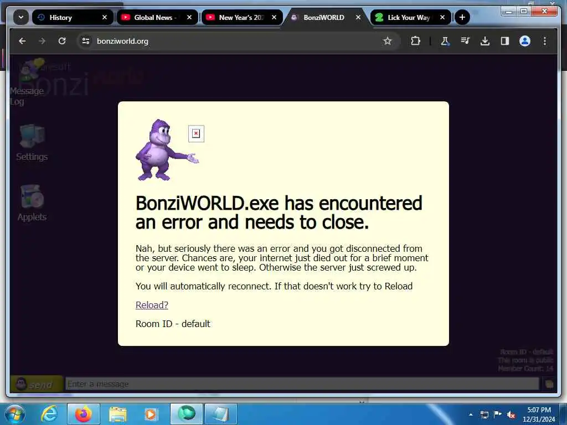Open media controls icon
Image resolution: width=567 pixels, height=425 pixels.
click(465, 41)
